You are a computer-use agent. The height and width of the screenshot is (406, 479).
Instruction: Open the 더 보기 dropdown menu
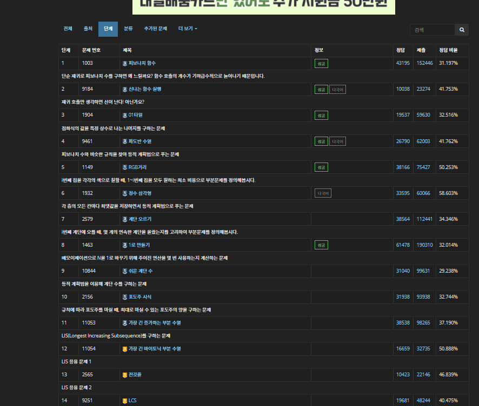(x=188, y=29)
